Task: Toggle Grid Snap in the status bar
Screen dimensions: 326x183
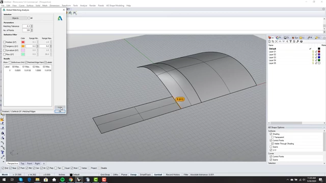Action: tap(105, 175)
